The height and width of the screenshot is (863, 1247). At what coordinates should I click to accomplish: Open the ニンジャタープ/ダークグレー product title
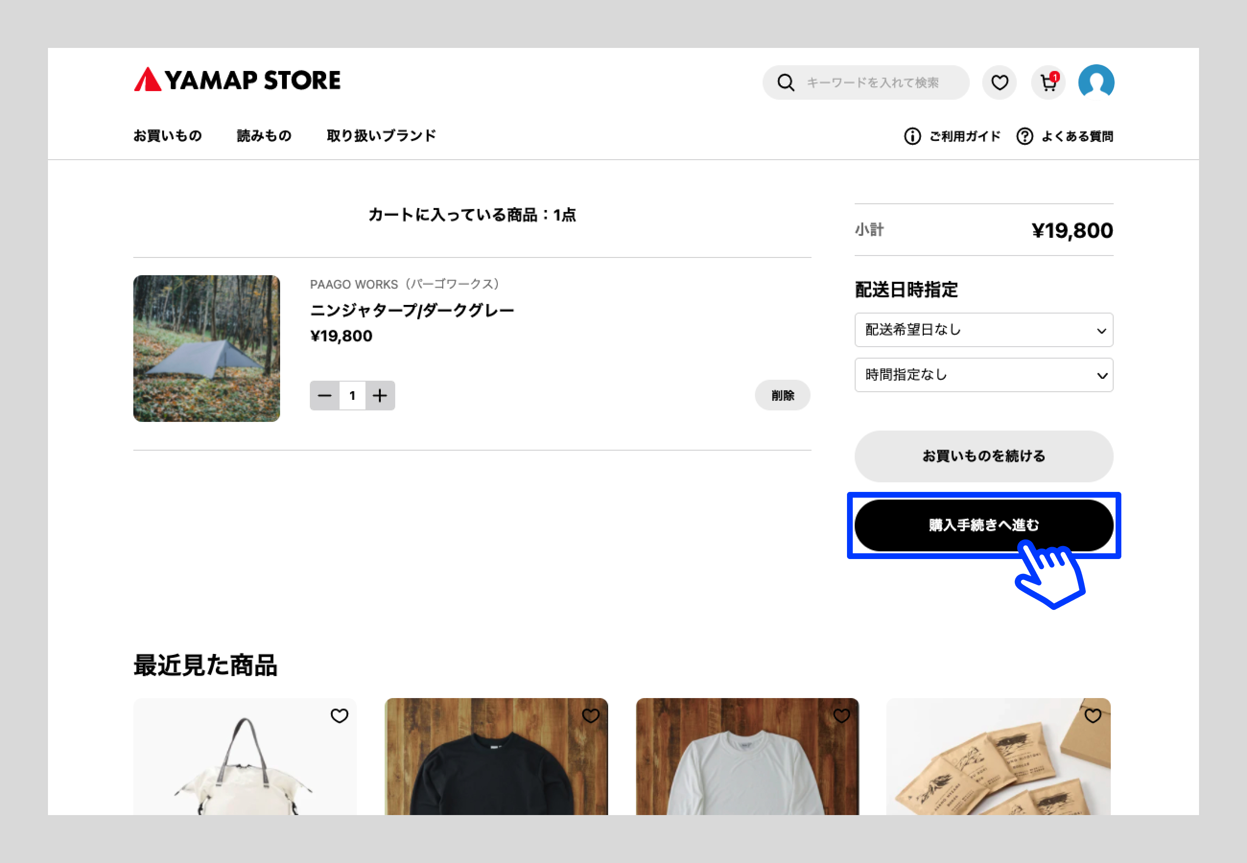tap(412, 310)
